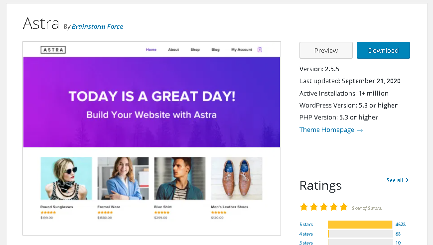Click the "$120.00" price
The image size is (433, 245).
[217, 218]
